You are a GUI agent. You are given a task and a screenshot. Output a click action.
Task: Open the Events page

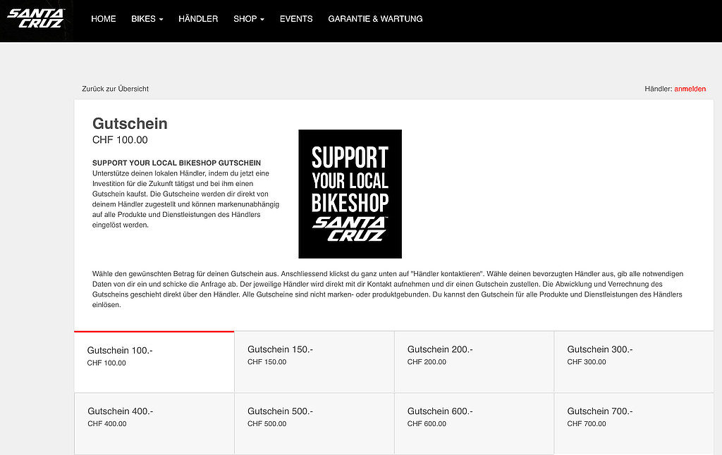(296, 19)
